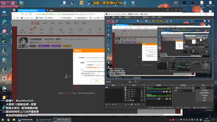The height and width of the screenshot is (122, 217).
Task: Expand Douyu category navigation dropdown
Action: (60, 23)
